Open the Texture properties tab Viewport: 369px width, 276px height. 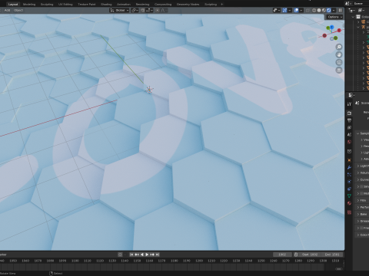pyautogui.click(x=349, y=212)
